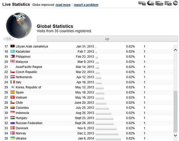
Task: Select the 'Colombia' country name
Action: click(22, 108)
